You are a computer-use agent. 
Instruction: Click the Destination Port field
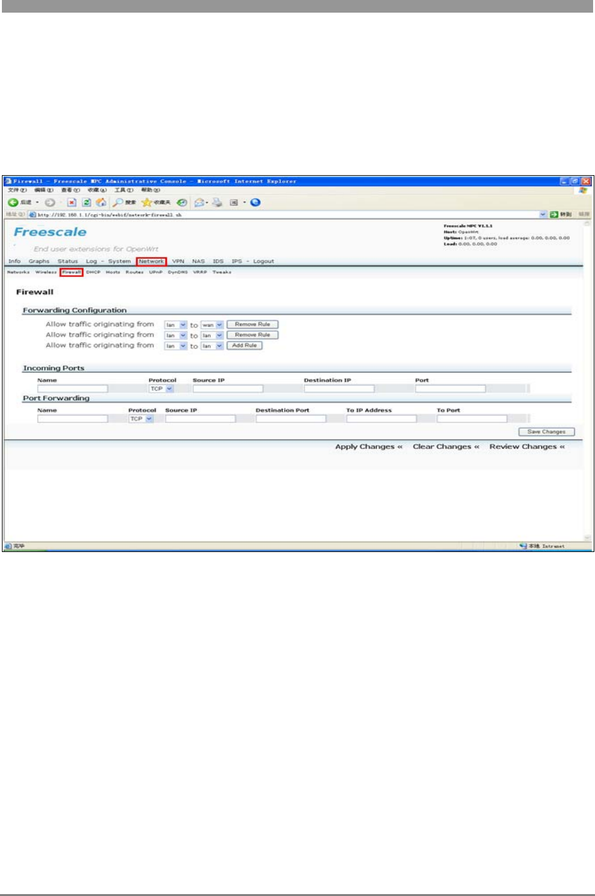pyautogui.click(x=291, y=419)
